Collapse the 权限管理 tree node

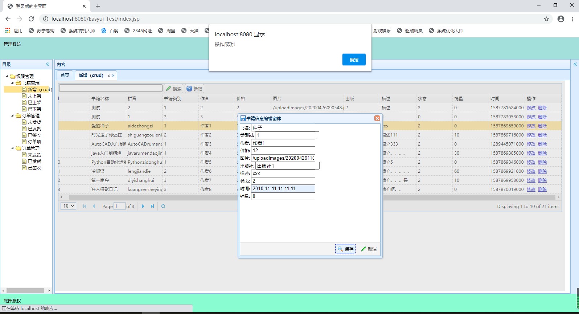pos(7,76)
